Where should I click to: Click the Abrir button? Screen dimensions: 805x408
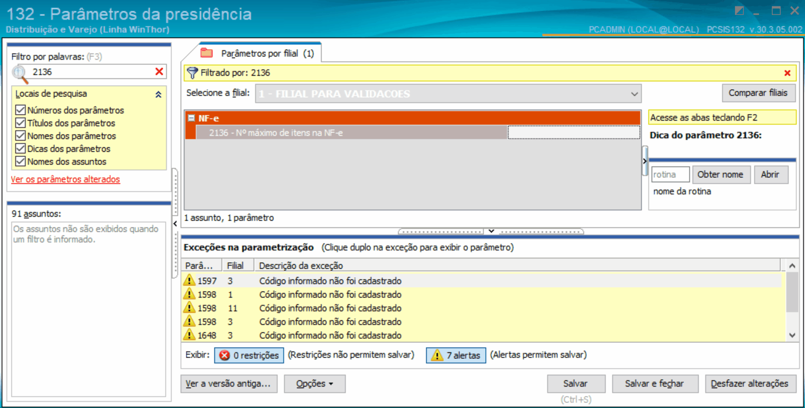[x=771, y=175]
